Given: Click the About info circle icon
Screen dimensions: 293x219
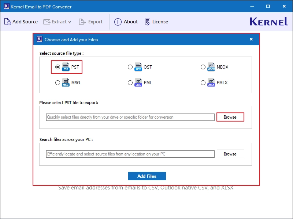Looking at the screenshot, I should (118, 22).
